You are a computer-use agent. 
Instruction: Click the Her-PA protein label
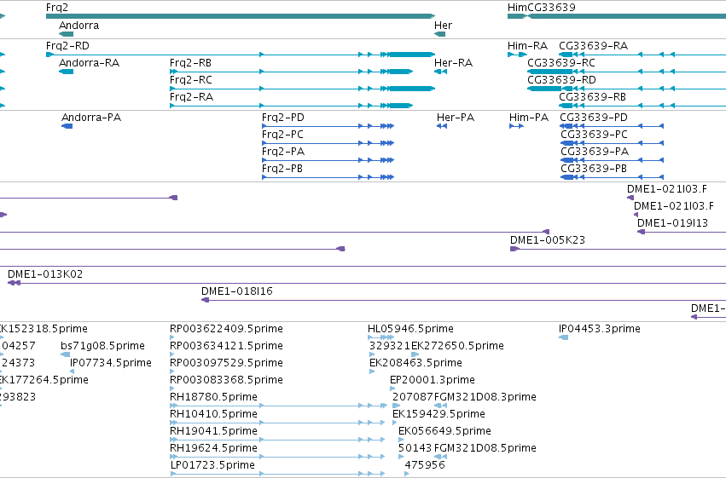pos(456,118)
